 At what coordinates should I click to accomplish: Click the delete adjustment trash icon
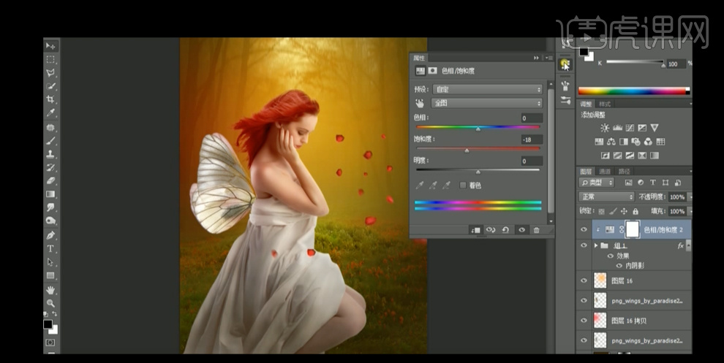(x=536, y=230)
